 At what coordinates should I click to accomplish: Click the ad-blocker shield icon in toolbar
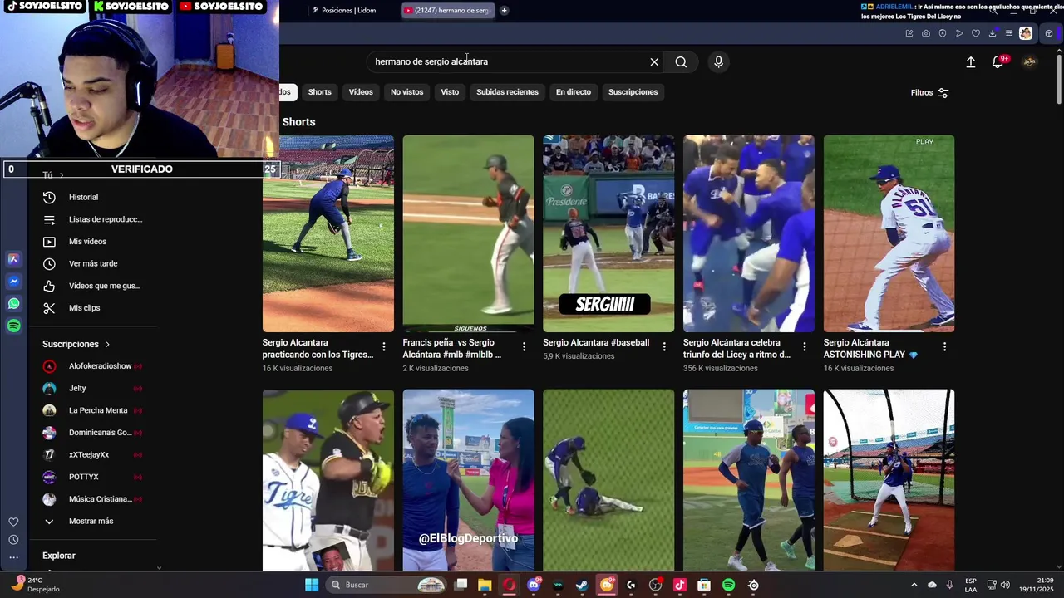tap(943, 33)
